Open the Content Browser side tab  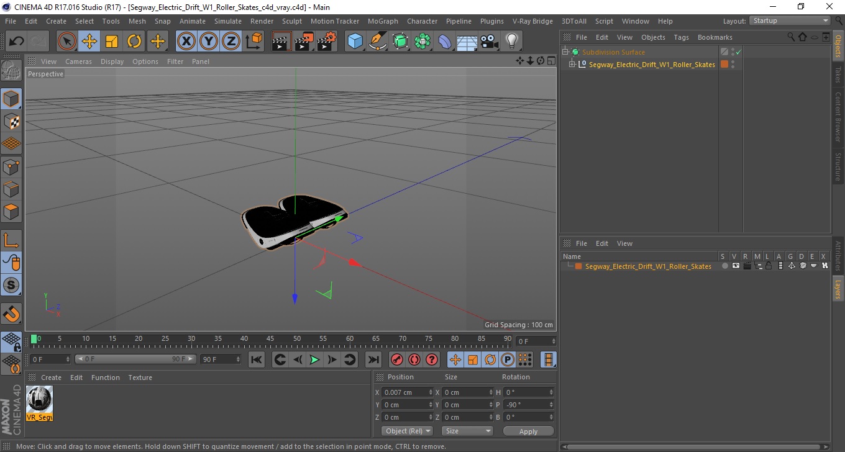tap(838, 117)
